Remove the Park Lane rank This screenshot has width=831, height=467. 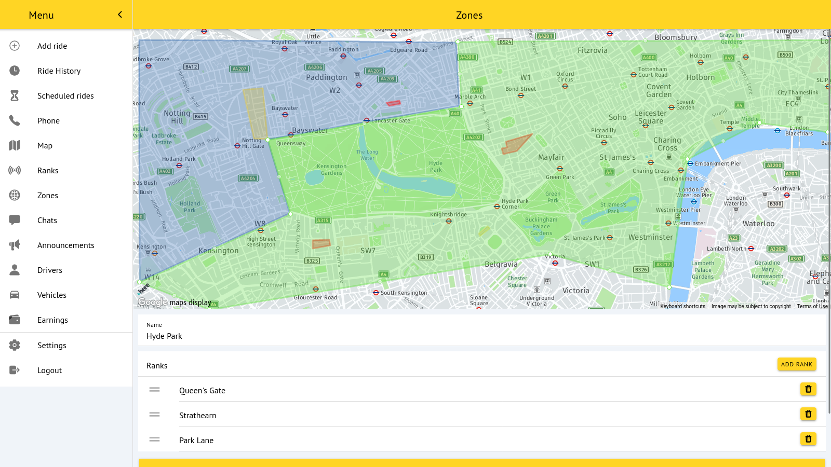click(808, 439)
